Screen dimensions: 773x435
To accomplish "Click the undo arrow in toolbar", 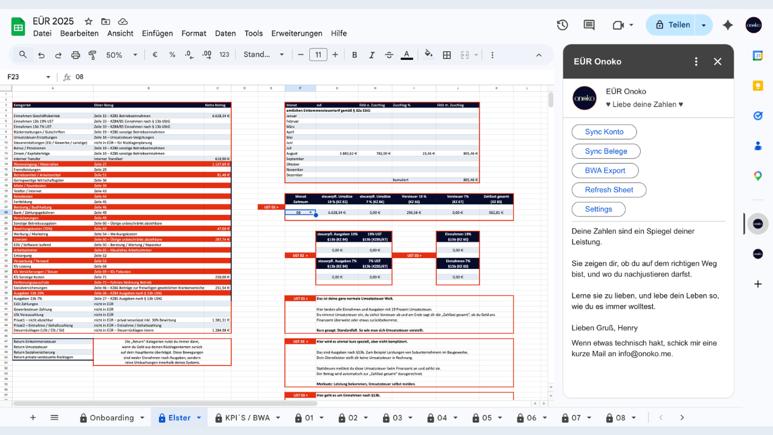I will coord(41,55).
